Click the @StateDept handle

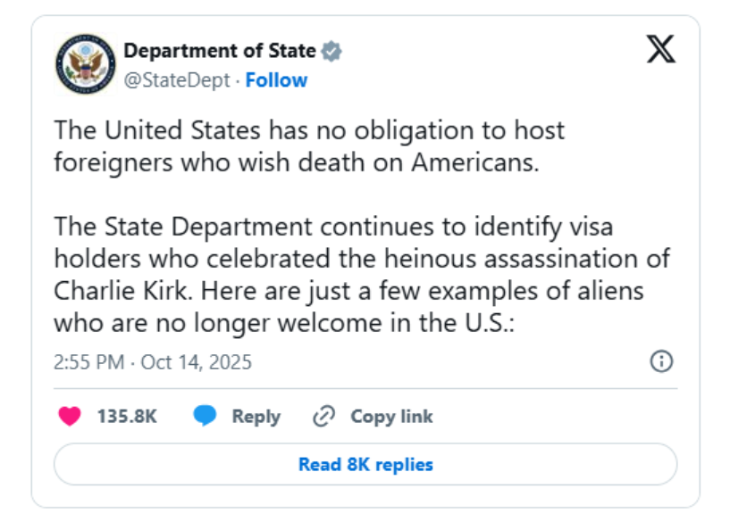(178, 80)
